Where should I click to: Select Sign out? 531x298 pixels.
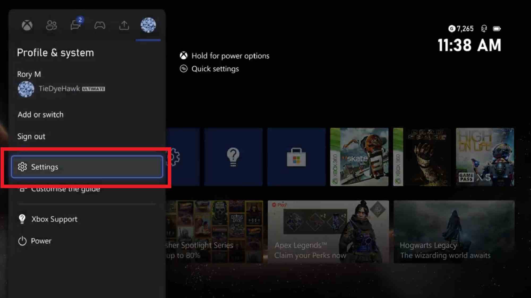pyautogui.click(x=31, y=136)
